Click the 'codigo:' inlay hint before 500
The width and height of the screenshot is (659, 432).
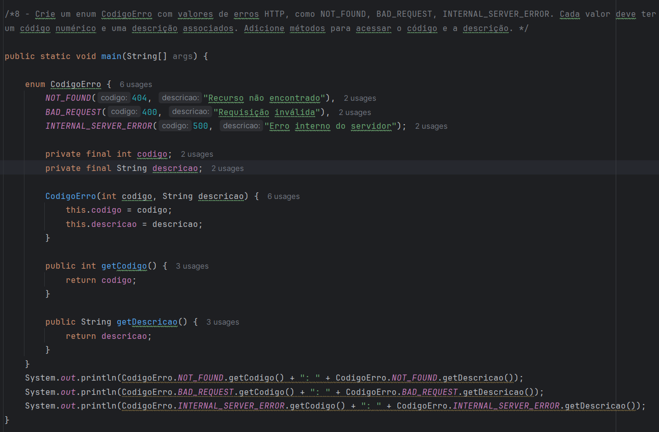175,126
